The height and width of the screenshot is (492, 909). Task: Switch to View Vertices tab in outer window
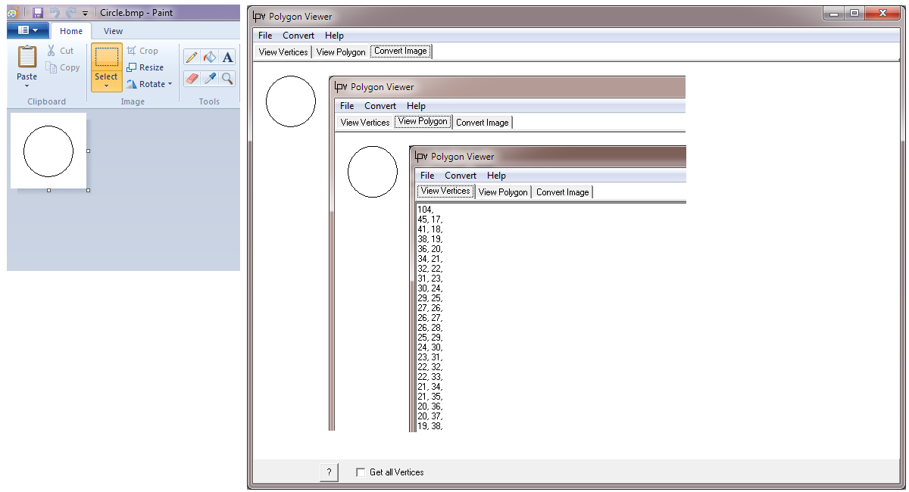pyautogui.click(x=283, y=52)
